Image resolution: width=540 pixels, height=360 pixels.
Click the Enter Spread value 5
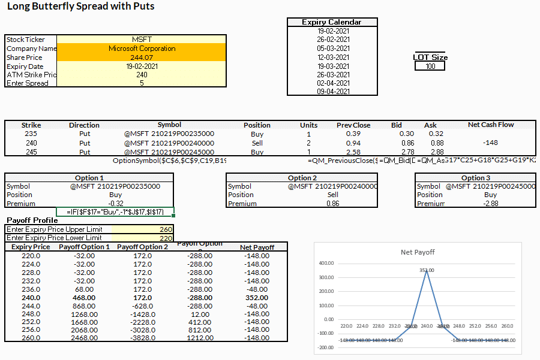(x=142, y=83)
